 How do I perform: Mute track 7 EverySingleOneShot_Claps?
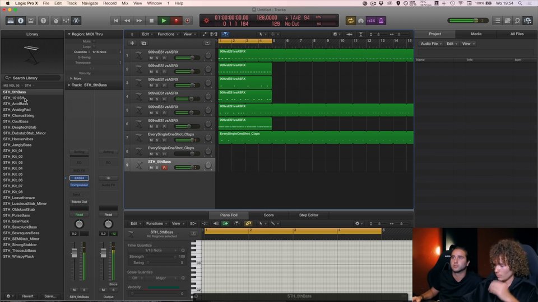tap(151, 140)
